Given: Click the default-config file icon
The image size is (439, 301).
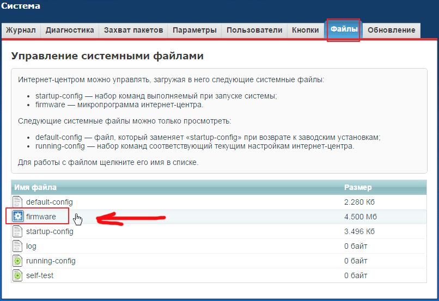Looking at the screenshot, I should point(17,202).
